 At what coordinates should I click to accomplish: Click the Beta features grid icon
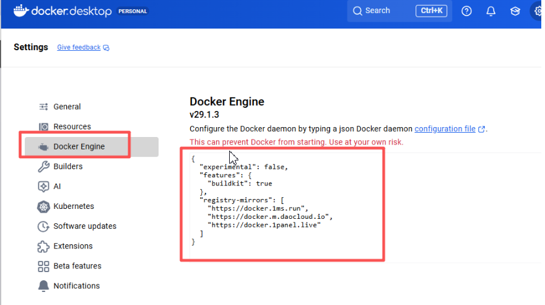(x=43, y=267)
